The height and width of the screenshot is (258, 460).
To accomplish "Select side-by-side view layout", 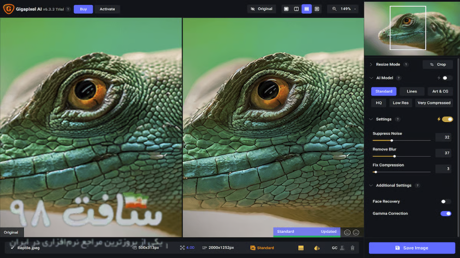I will 306,9.
